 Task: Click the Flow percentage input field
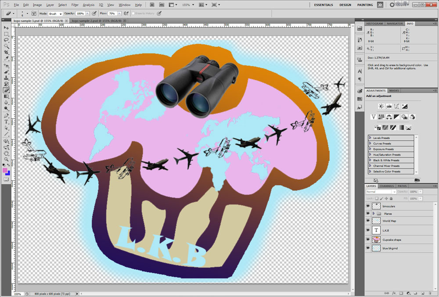click(113, 14)
